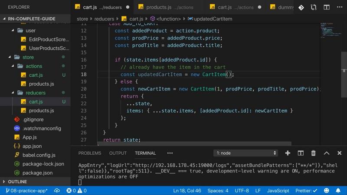Switch to cart.js actions tab
The image size is (347, 195).
pos(236,7)
